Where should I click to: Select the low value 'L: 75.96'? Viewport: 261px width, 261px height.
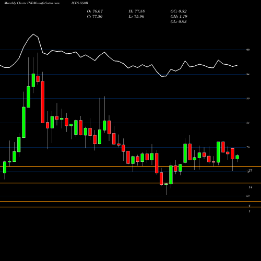pyautogui.click(x=136, y=16)
